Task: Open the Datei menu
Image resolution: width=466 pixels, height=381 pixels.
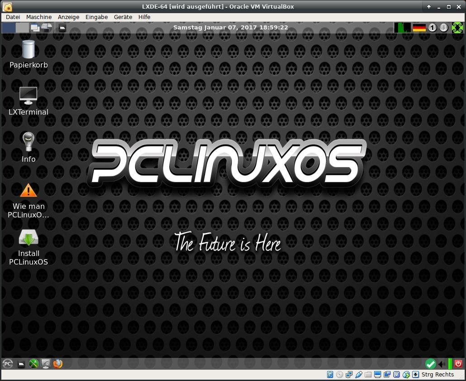Action: click(x=13, y=17)
